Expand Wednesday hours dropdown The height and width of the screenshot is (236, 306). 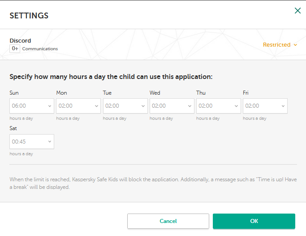point(172,106)
